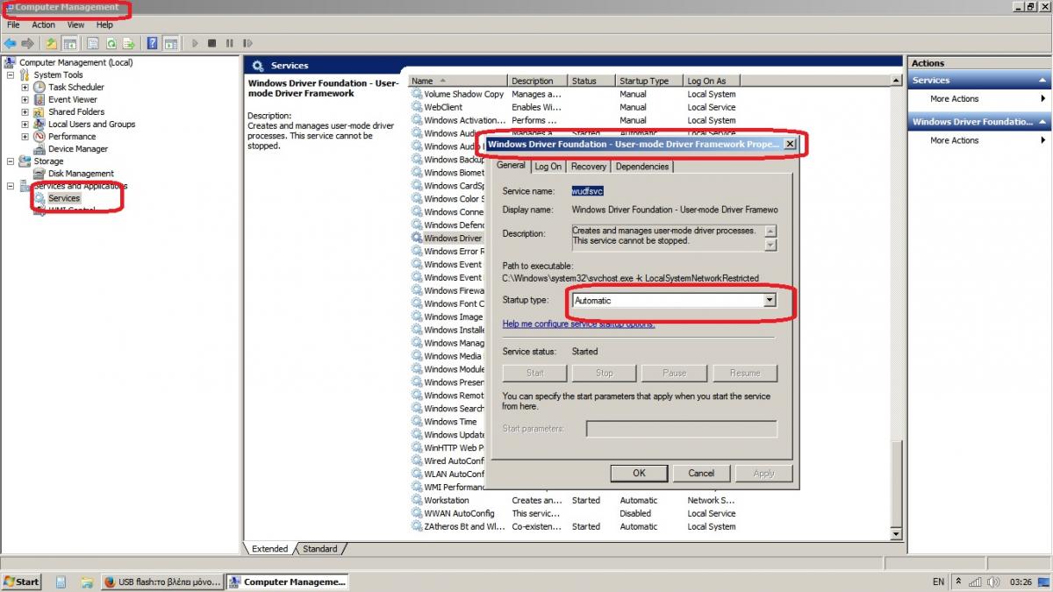Go back with the blue Back arrow
The width and height of the screenshot is (1053, 592).
[x=11, y=43]
